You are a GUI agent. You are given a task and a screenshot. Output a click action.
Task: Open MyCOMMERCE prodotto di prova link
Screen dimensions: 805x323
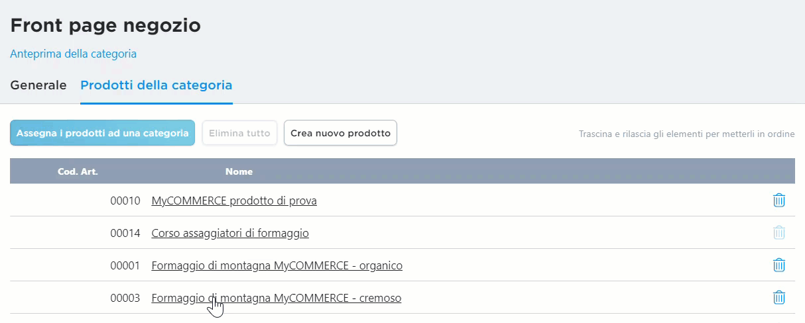coord(234,201)
